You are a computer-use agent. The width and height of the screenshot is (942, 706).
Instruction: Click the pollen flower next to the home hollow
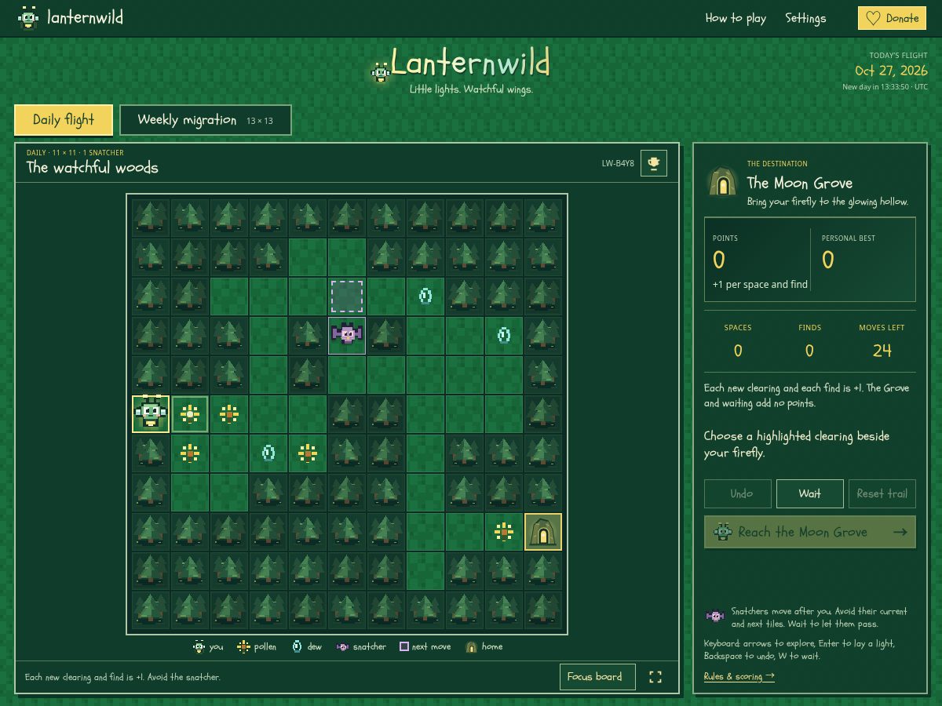(504, 532)
